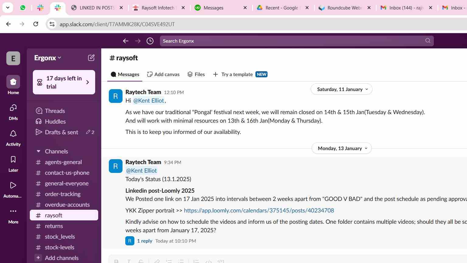
Task: Click the reply author avatar in thread
Action: (x=130, y=241)
